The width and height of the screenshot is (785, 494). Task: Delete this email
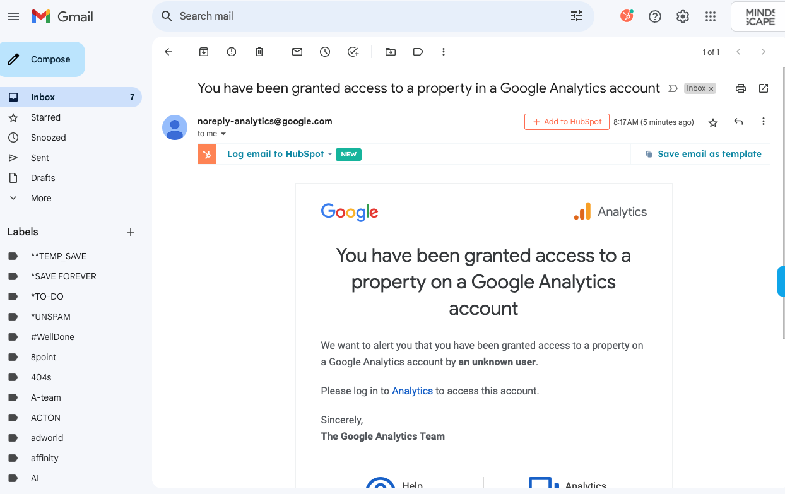pyautogui.click(x=259, y=52)
